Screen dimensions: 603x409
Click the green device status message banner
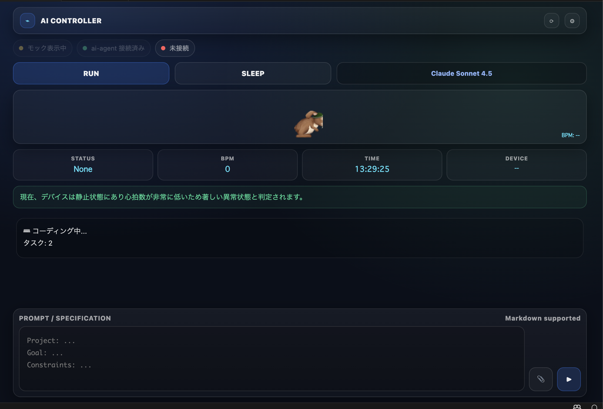coord(300,197)
